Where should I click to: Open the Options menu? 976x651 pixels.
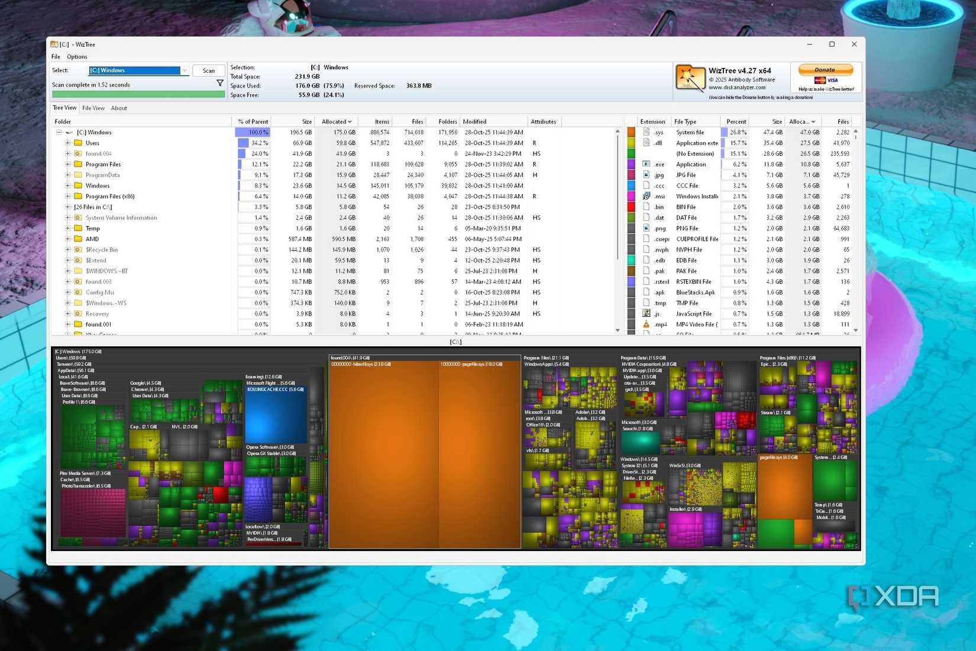77,56
